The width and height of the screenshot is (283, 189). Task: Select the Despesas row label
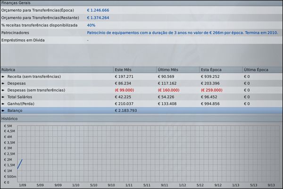tap(17, 83)
